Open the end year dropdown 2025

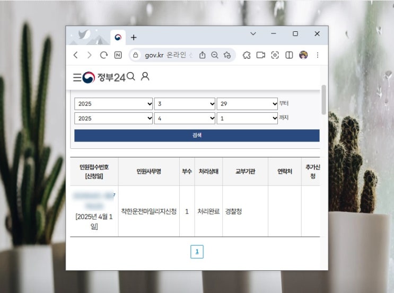[113, 118]
